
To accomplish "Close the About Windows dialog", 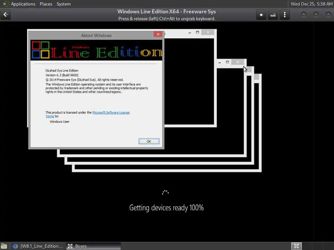I will (158, 34).
